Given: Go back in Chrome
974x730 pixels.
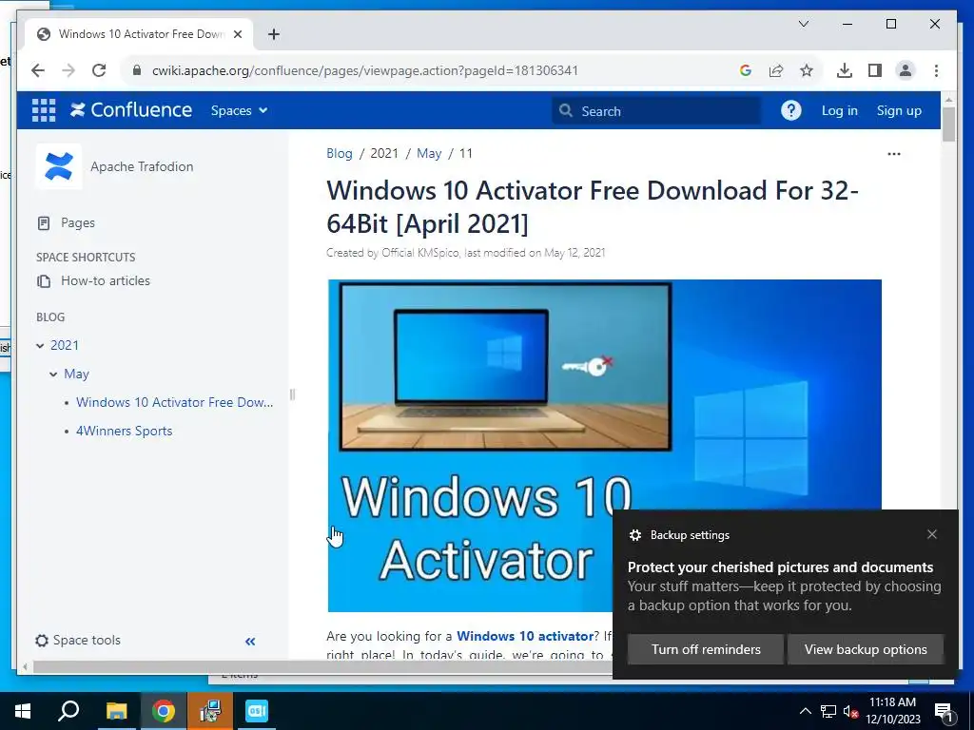Looking at the screenshot, I should click(x=38, y=70).
